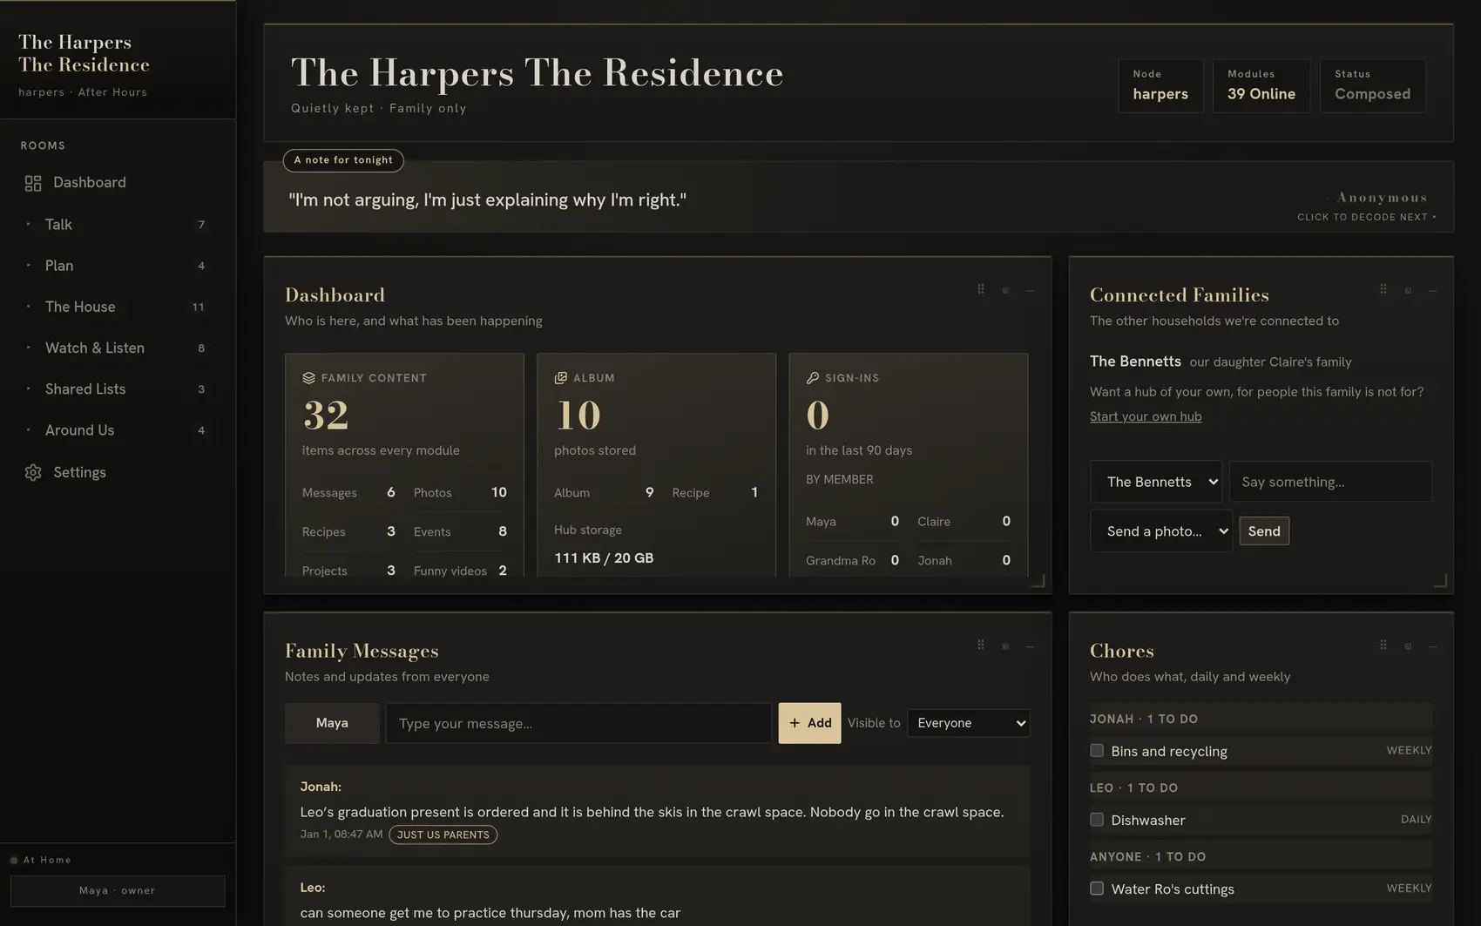This screenshot has height=926, width=1481.
Task: Focus the Say something input
Action: (1330, 482)
